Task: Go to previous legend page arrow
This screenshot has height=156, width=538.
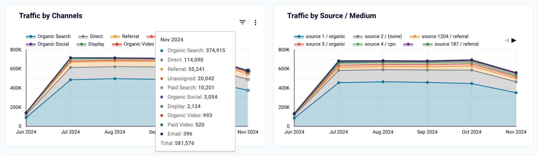Action: click(507, 40)
